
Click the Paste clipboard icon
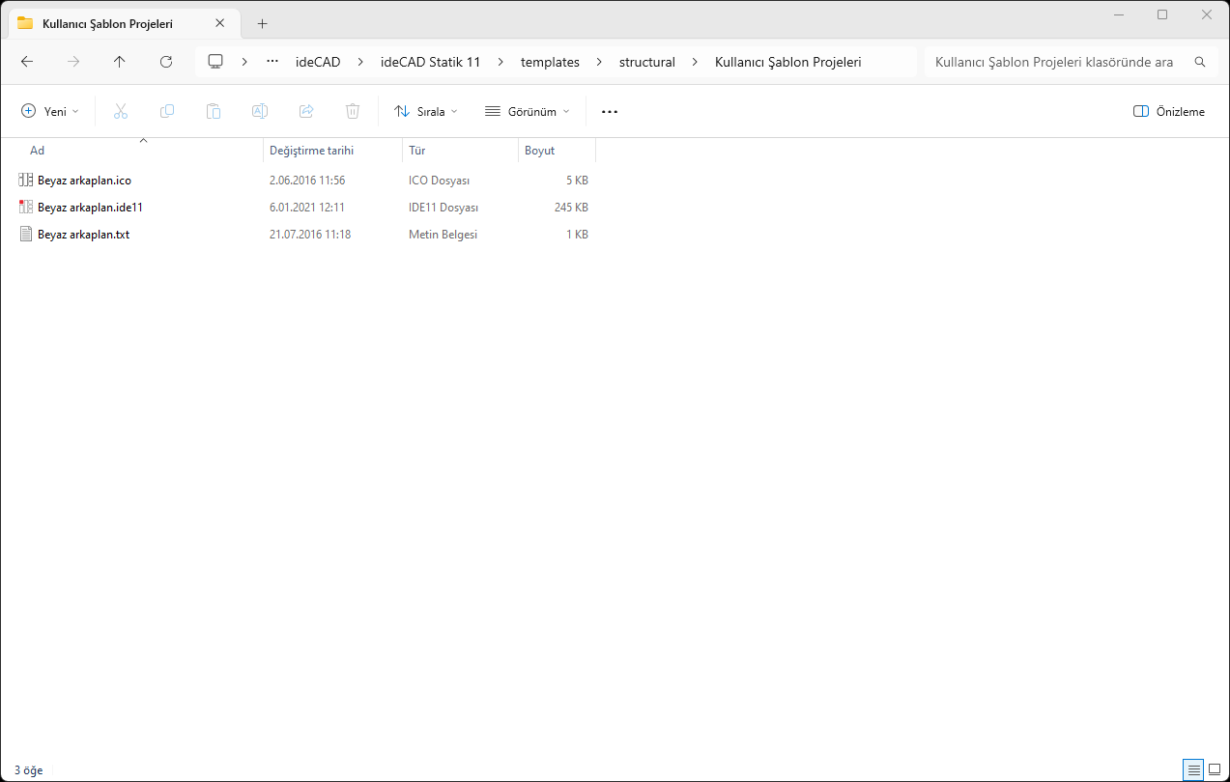214,111
